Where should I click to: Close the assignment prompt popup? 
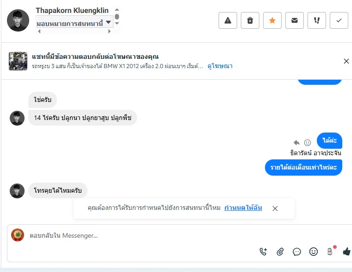275,209
